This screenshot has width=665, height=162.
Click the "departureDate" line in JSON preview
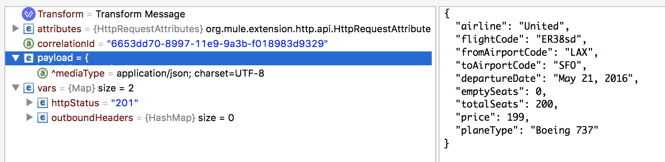[x=547, y=78]
